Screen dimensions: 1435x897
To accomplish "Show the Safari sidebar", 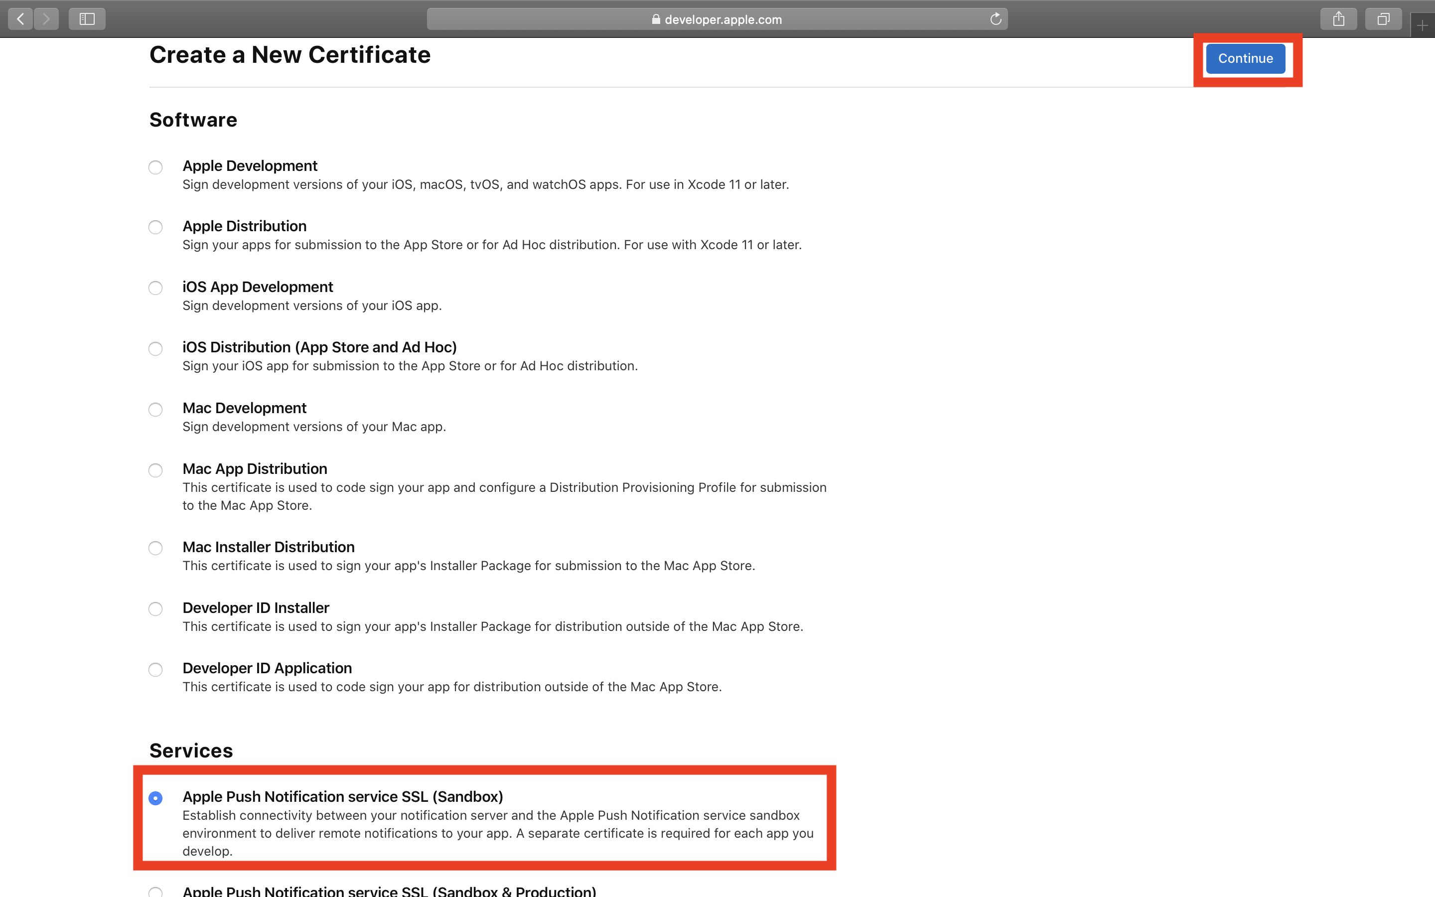I will click(87, 19).
